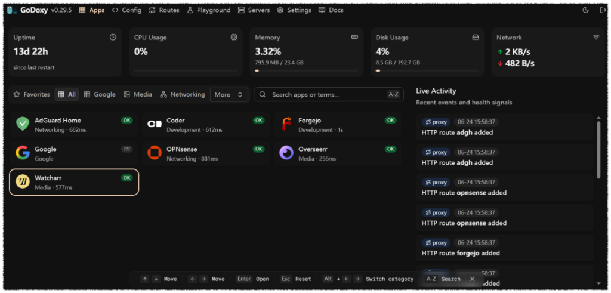Click the Esc Reset shortcut hint

pyautogui.click(x=296, y=279)
